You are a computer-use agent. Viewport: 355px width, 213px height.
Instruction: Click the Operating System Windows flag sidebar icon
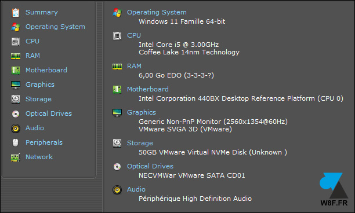point(16,27)
